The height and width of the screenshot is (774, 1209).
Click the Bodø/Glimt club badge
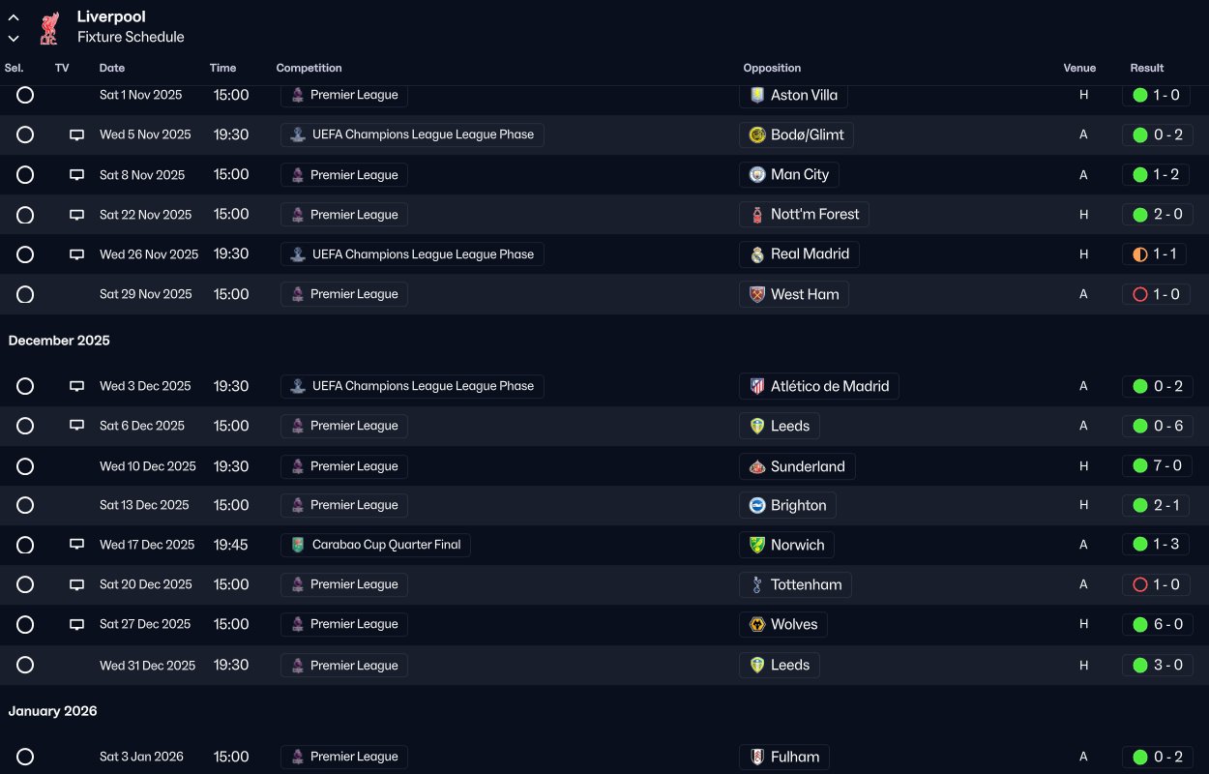[757, 134]
